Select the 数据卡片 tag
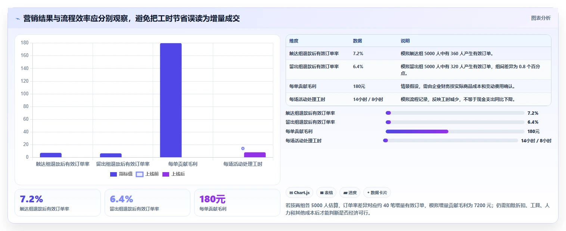566x231 pixels. pos(377,193)
